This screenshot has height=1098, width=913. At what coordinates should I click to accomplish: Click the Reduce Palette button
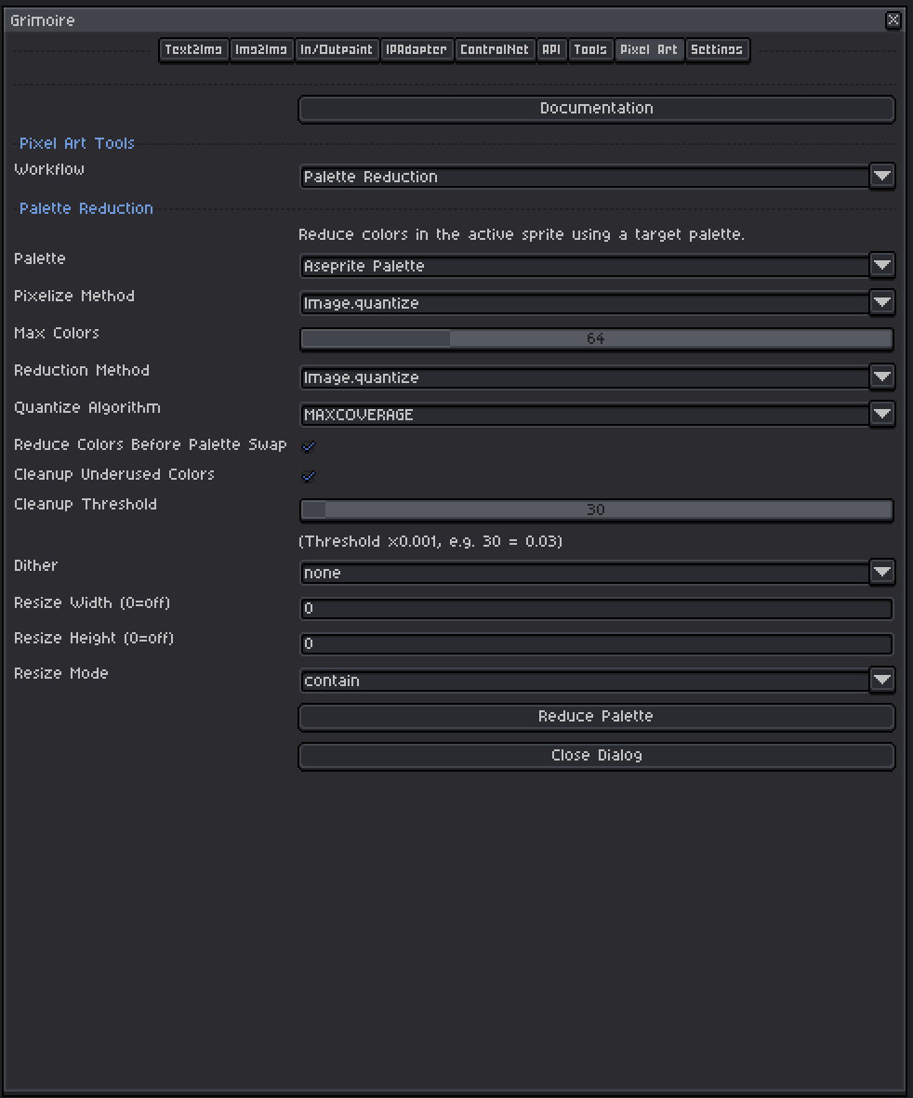[597, 717]
